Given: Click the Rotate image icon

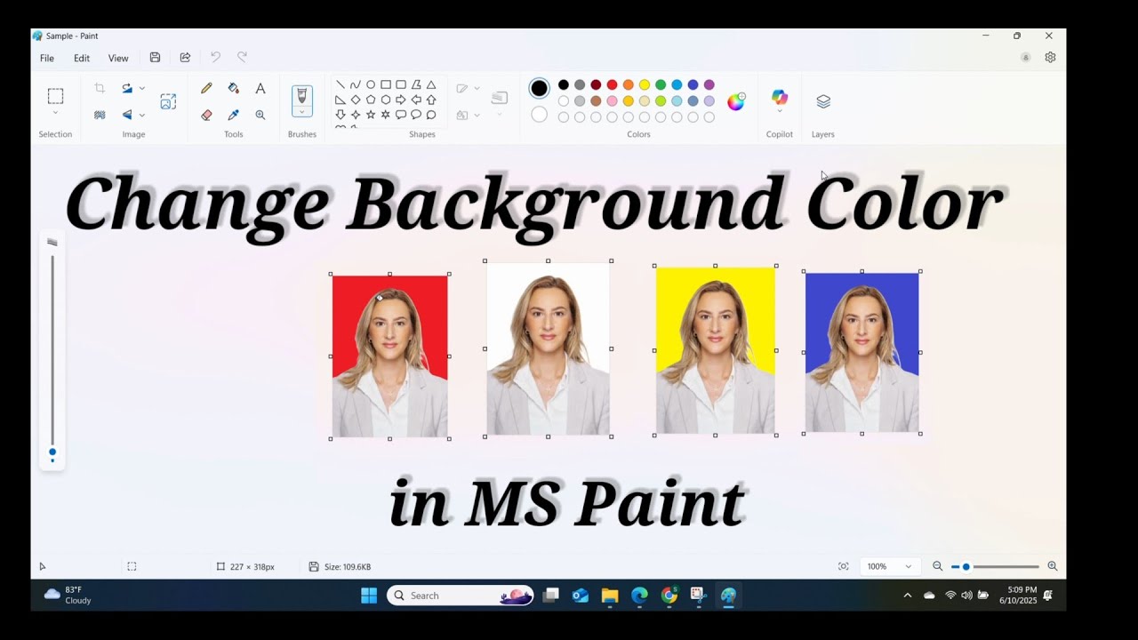Looking at the screenshot, I should coord(127,88).
